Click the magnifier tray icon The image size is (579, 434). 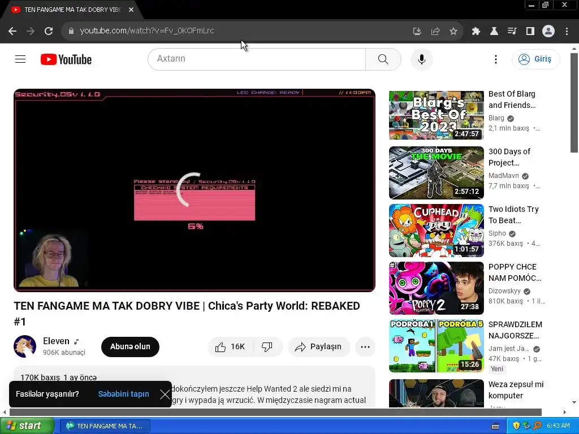tap(537, 426)
